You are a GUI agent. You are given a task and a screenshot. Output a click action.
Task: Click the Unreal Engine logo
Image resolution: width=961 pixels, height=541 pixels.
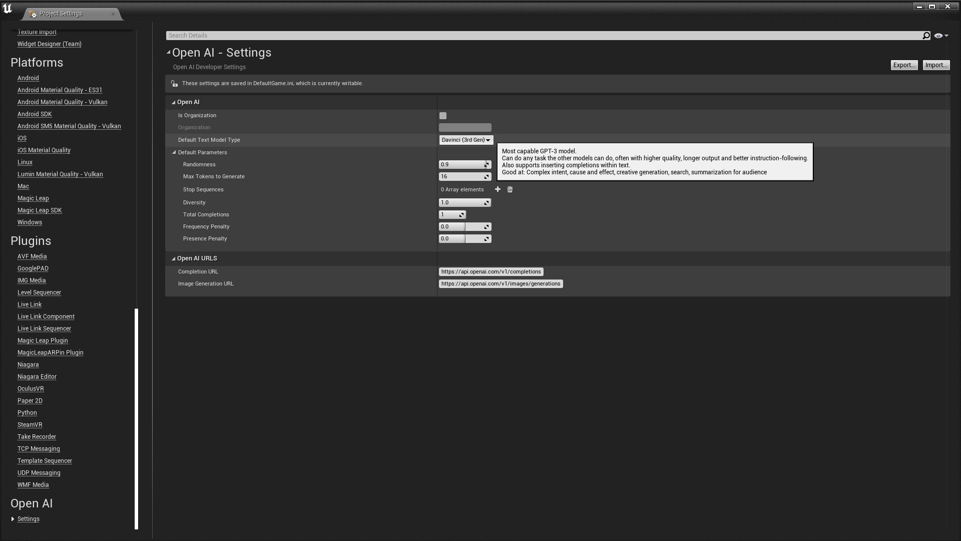(x=8, y=8)
